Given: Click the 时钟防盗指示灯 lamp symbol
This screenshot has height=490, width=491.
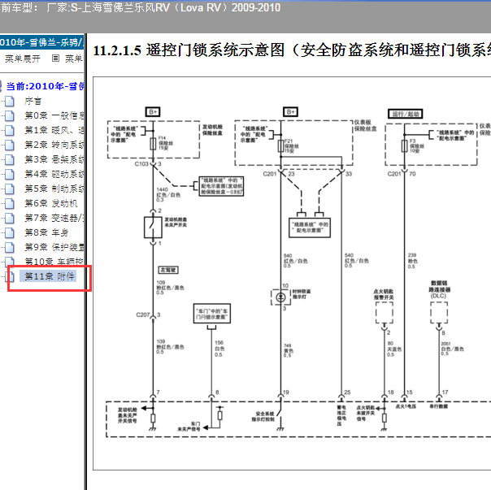Looking at the screenshot, I should click(280, 297).
